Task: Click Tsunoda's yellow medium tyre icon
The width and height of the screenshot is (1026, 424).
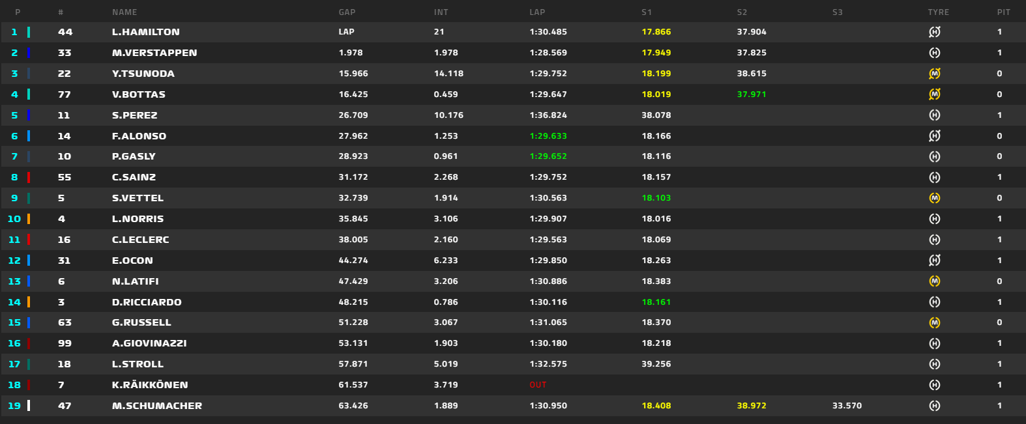Action: click(935, 74)
